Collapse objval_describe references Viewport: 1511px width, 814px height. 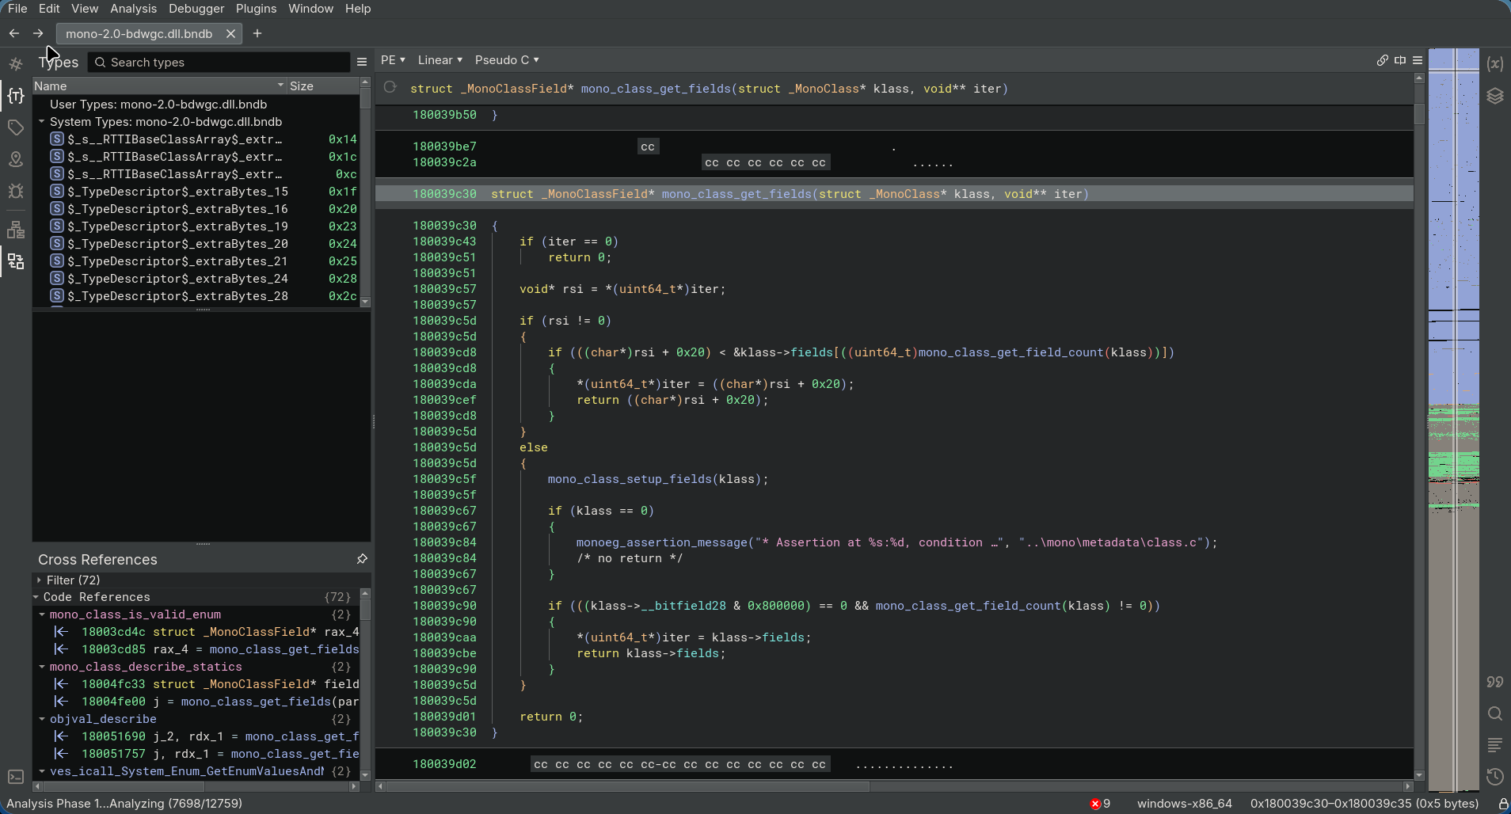[42, 719]
